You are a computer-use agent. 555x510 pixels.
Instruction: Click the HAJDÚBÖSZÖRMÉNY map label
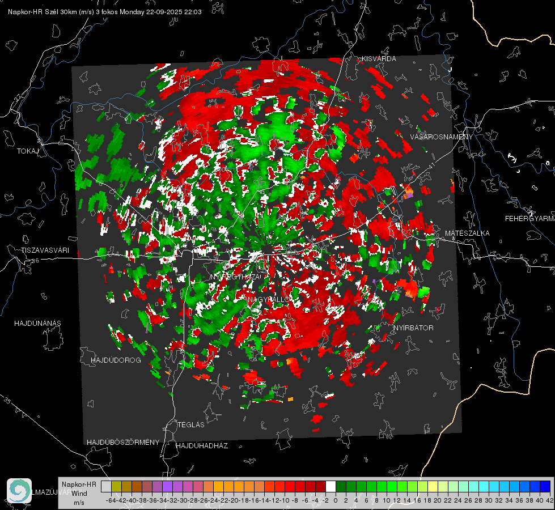click(123, 442)
